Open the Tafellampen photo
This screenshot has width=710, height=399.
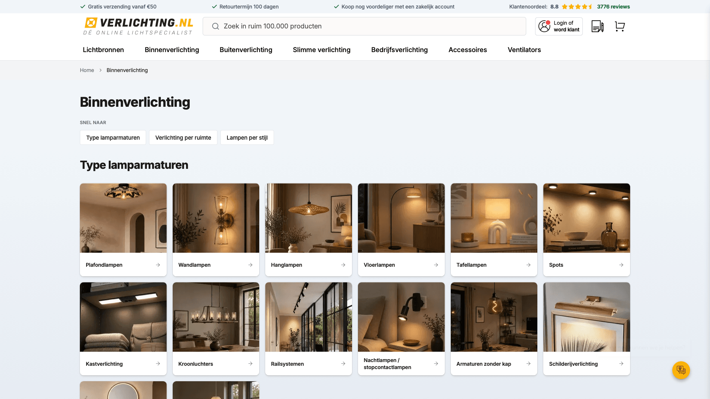click(494, 218)
